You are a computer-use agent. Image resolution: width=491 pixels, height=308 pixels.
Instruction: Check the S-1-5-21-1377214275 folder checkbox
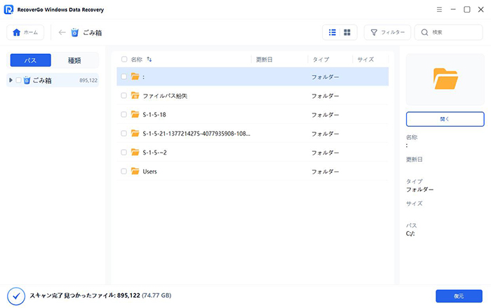[x=124, y=134]
